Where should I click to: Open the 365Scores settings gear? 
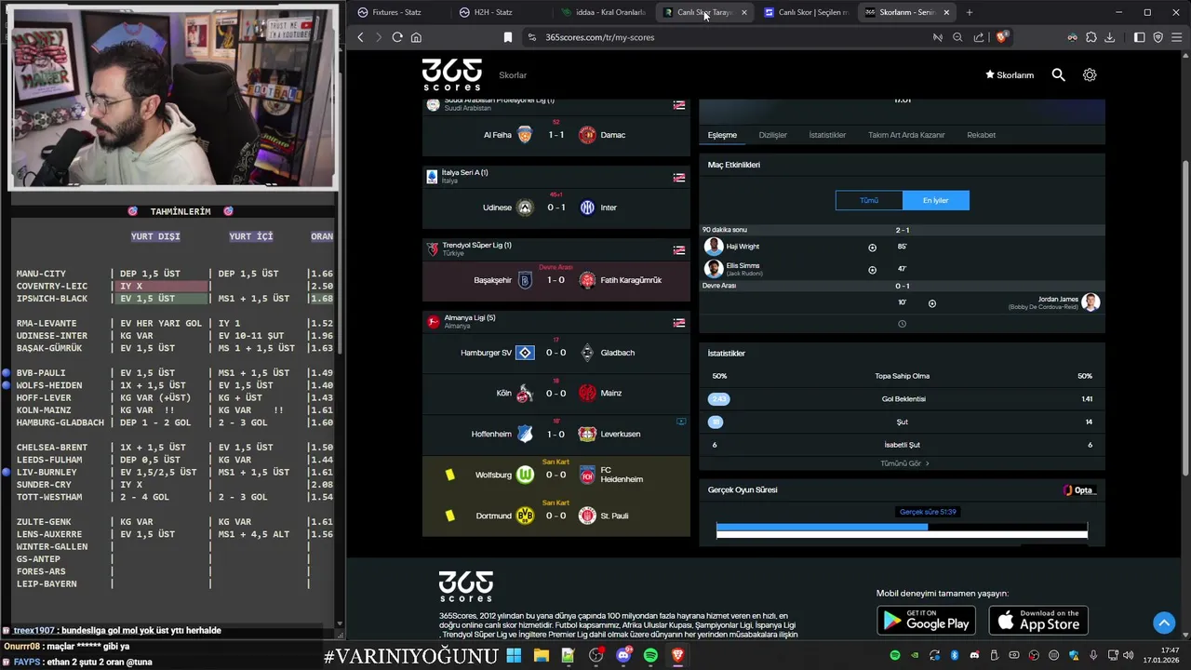click(1090, 74)
